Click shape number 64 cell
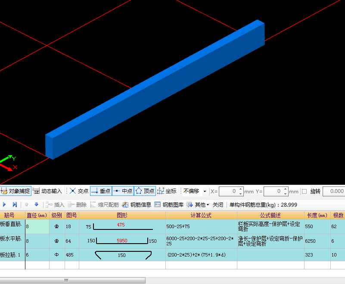The image size is (345, 284). point(72,241)
